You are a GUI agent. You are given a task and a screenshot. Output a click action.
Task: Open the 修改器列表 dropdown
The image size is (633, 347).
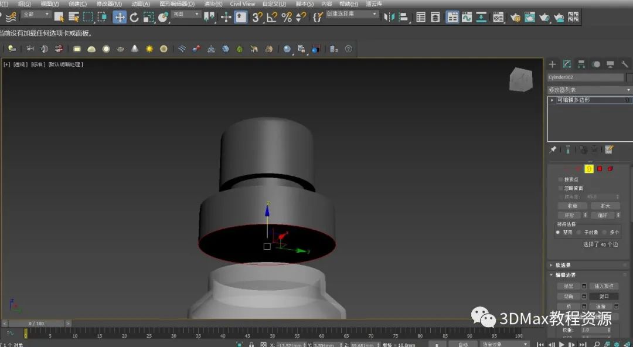click(x=589, y=90)
